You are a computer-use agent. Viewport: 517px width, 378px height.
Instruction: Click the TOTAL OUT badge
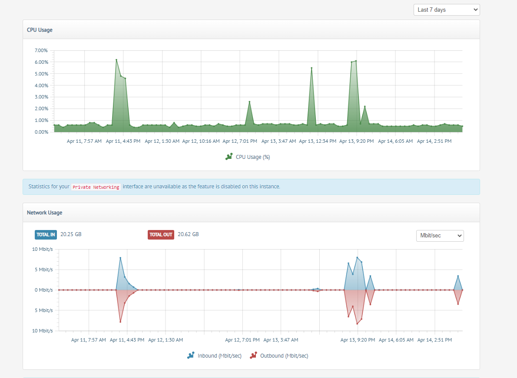[161, 234]
